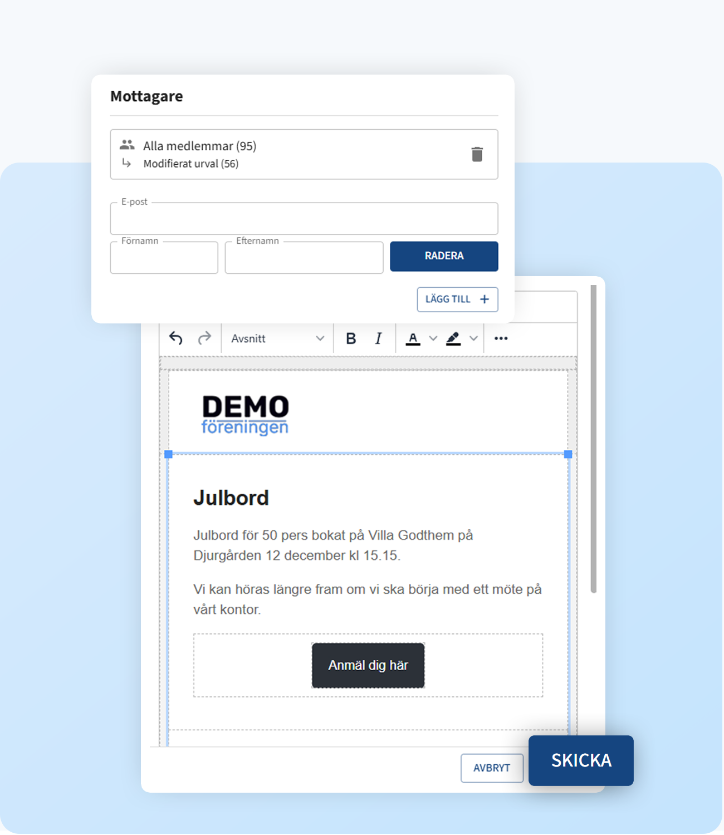Open the Avsnitt paragraph style dropdown
Image resolution: width=724 pixels, height=835 pixels.
pyautogui.click(x=277, y=338)
